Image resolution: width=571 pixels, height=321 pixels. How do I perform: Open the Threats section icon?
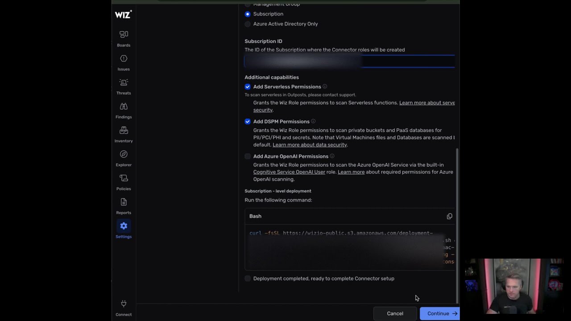pos(124,82)
